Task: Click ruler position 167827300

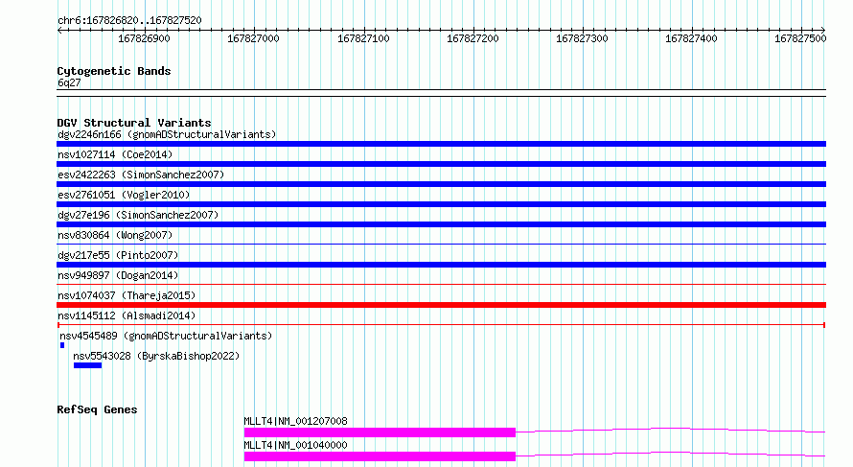Action: point(582,38)
